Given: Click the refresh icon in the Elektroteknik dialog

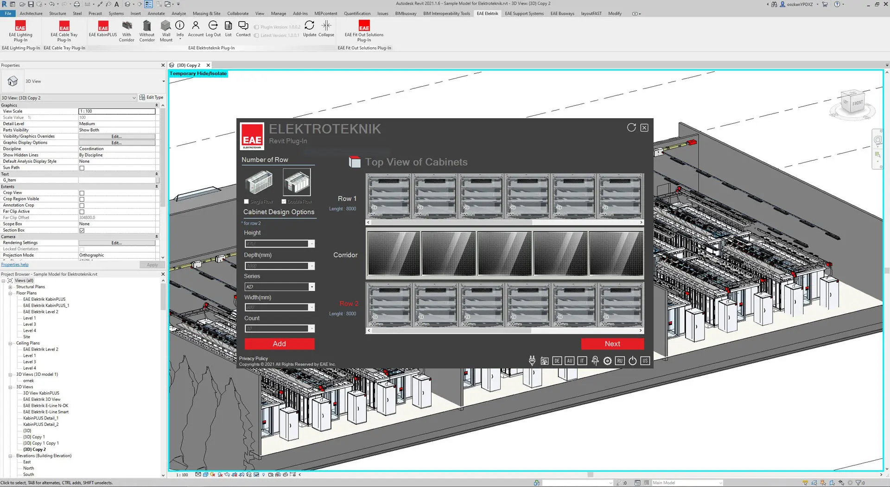Looking at the screenshot, I should [631, 127].
